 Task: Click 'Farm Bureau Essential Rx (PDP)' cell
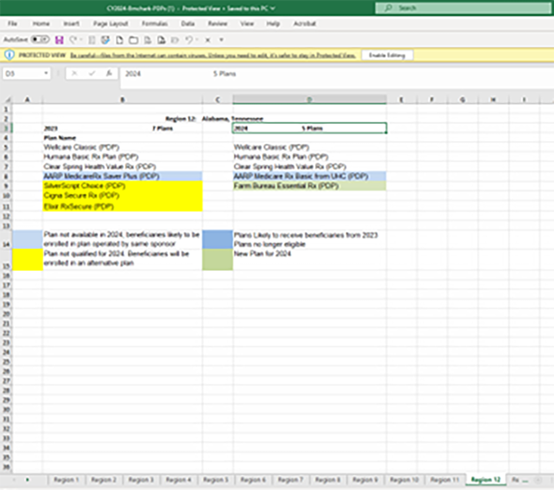click(309, 185)
